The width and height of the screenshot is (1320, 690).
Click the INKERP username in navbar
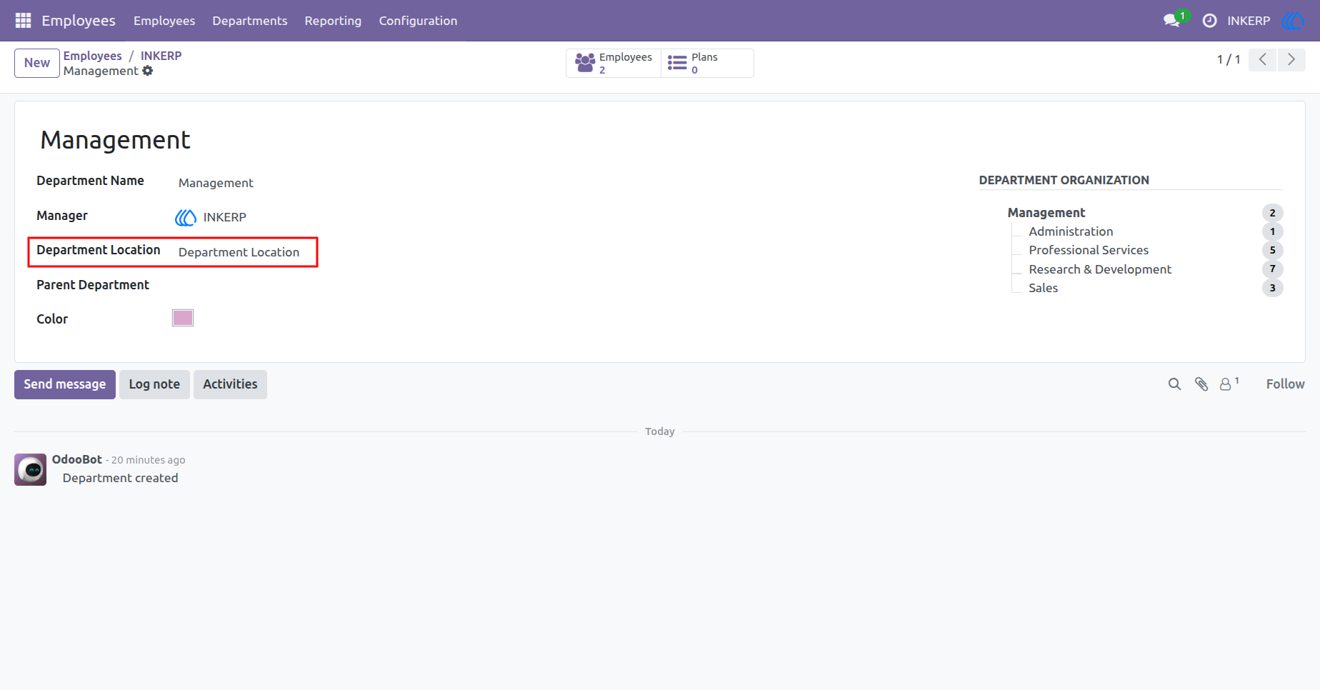[1249, 21]
